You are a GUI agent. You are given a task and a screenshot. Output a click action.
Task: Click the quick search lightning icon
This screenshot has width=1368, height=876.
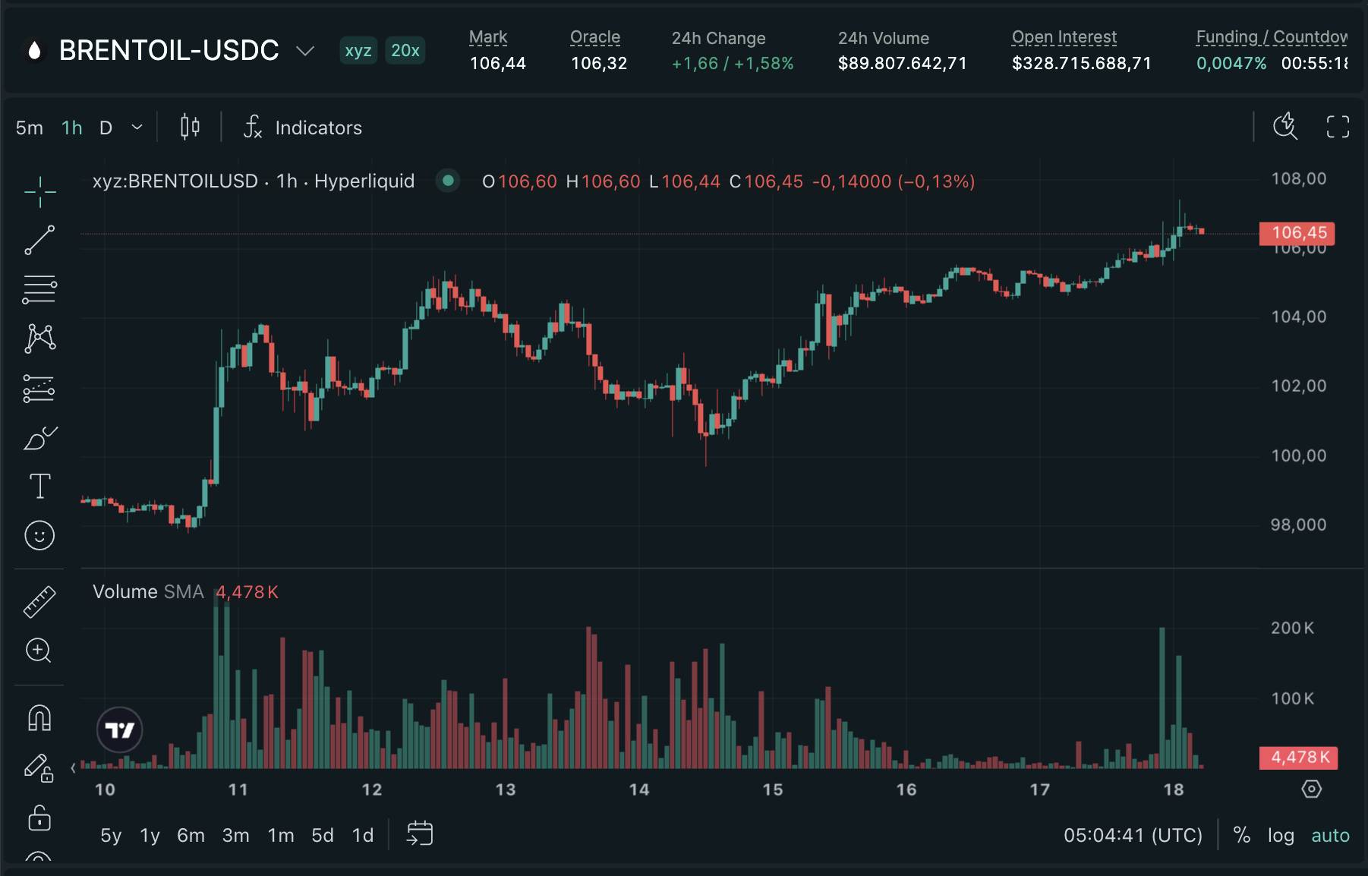coord(1285,126)
